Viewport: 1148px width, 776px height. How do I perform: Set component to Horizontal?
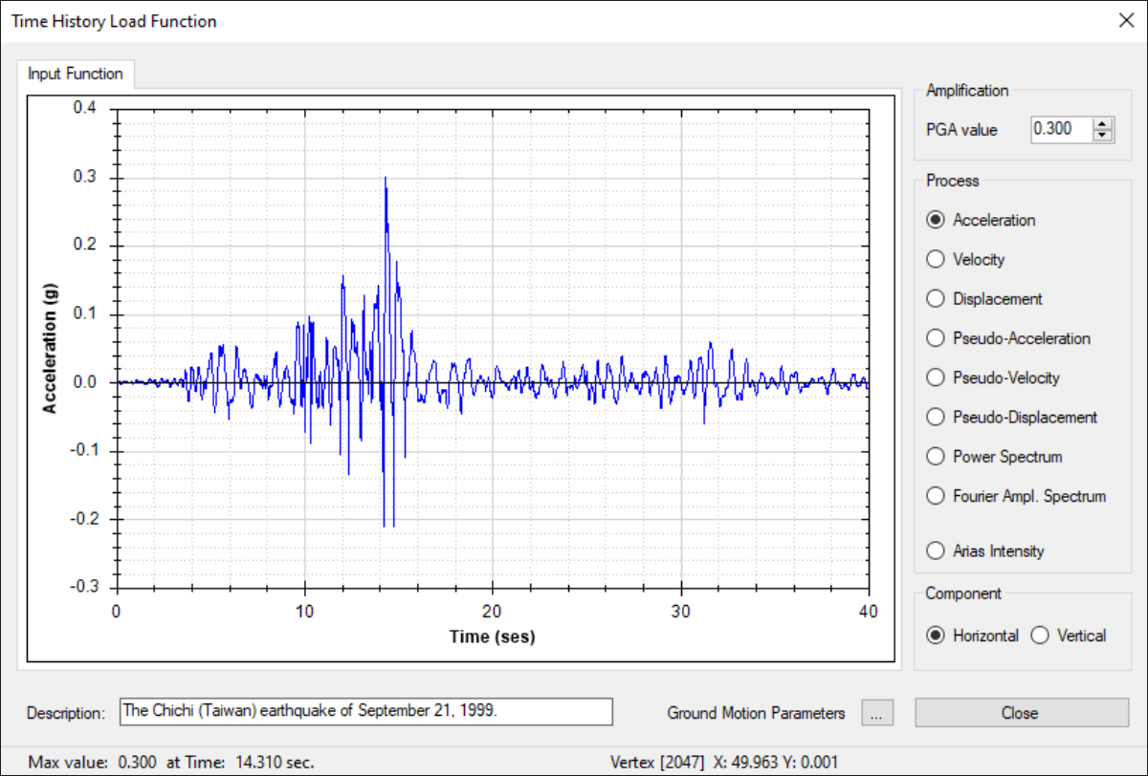[x=973, y=636]
